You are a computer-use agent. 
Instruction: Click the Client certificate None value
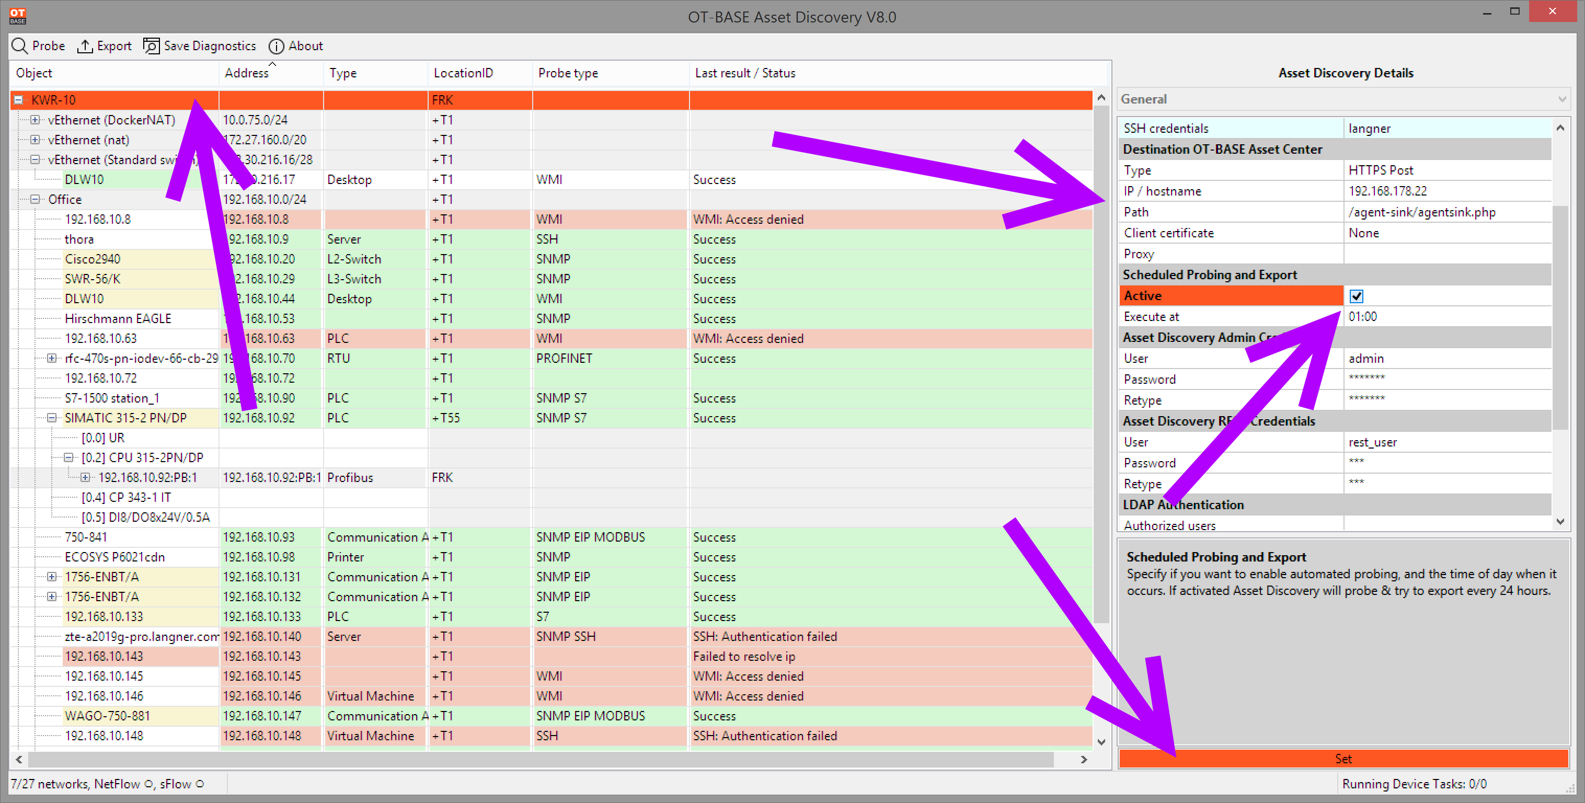click(1447, 233)
